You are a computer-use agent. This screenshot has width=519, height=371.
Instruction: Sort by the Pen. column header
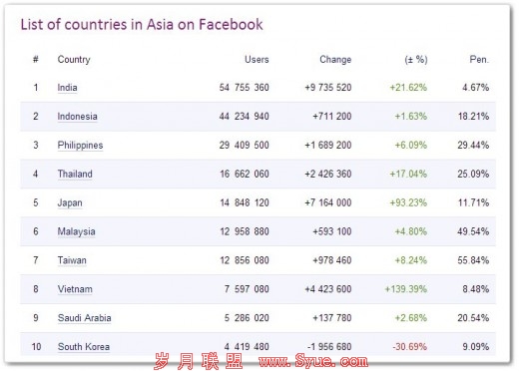tap(479, 60)
